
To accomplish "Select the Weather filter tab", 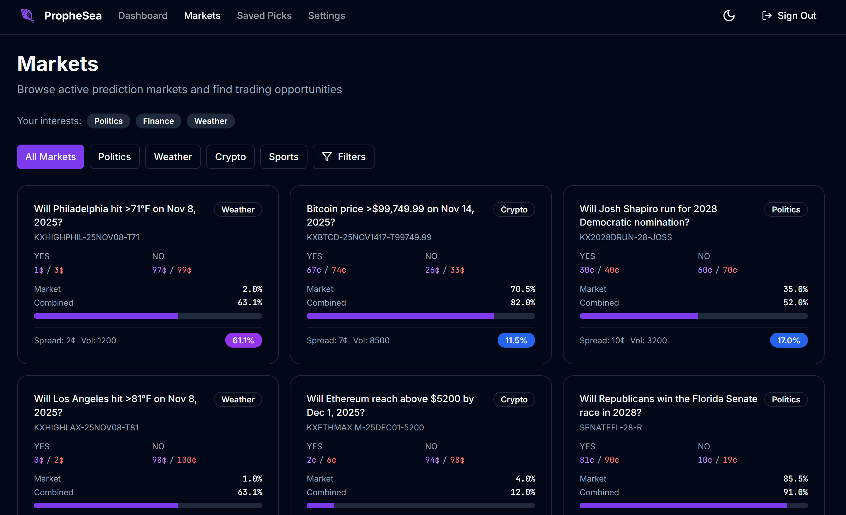I will [x=173, y=157].
